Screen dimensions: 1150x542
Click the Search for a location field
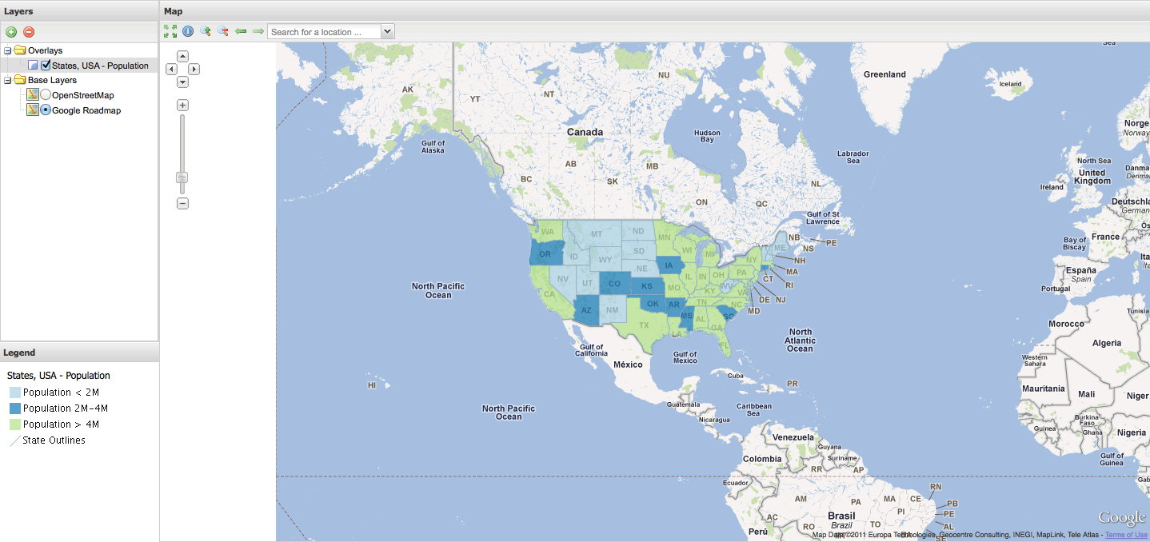click(324, 32)
